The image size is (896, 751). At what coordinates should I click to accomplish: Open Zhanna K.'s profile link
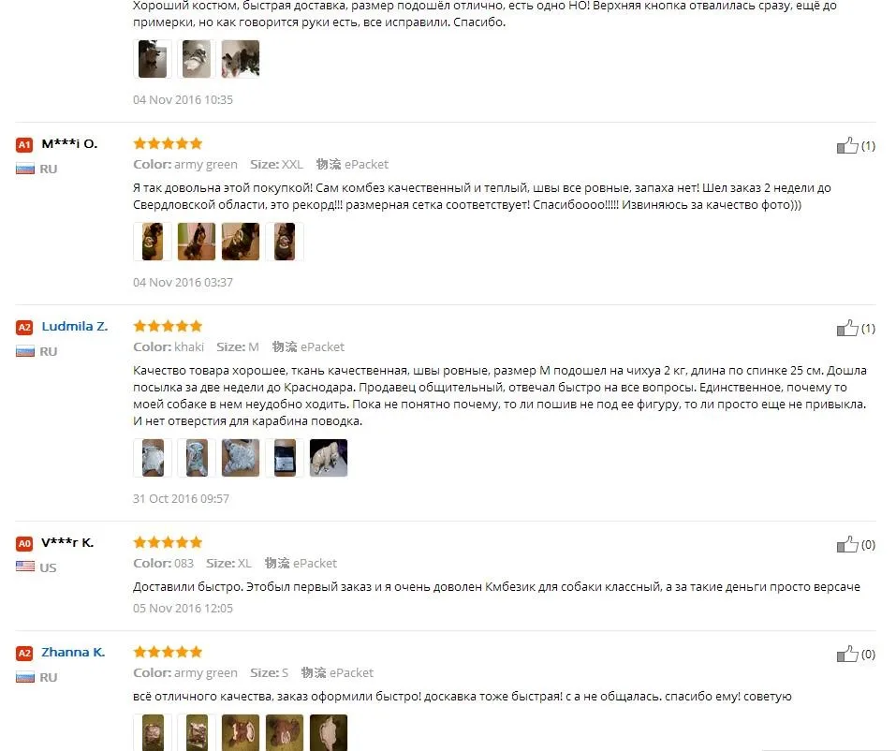coord(73,652)
